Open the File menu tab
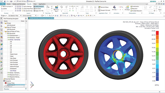Viewport: 165px width, 93px height. (3, 4)
